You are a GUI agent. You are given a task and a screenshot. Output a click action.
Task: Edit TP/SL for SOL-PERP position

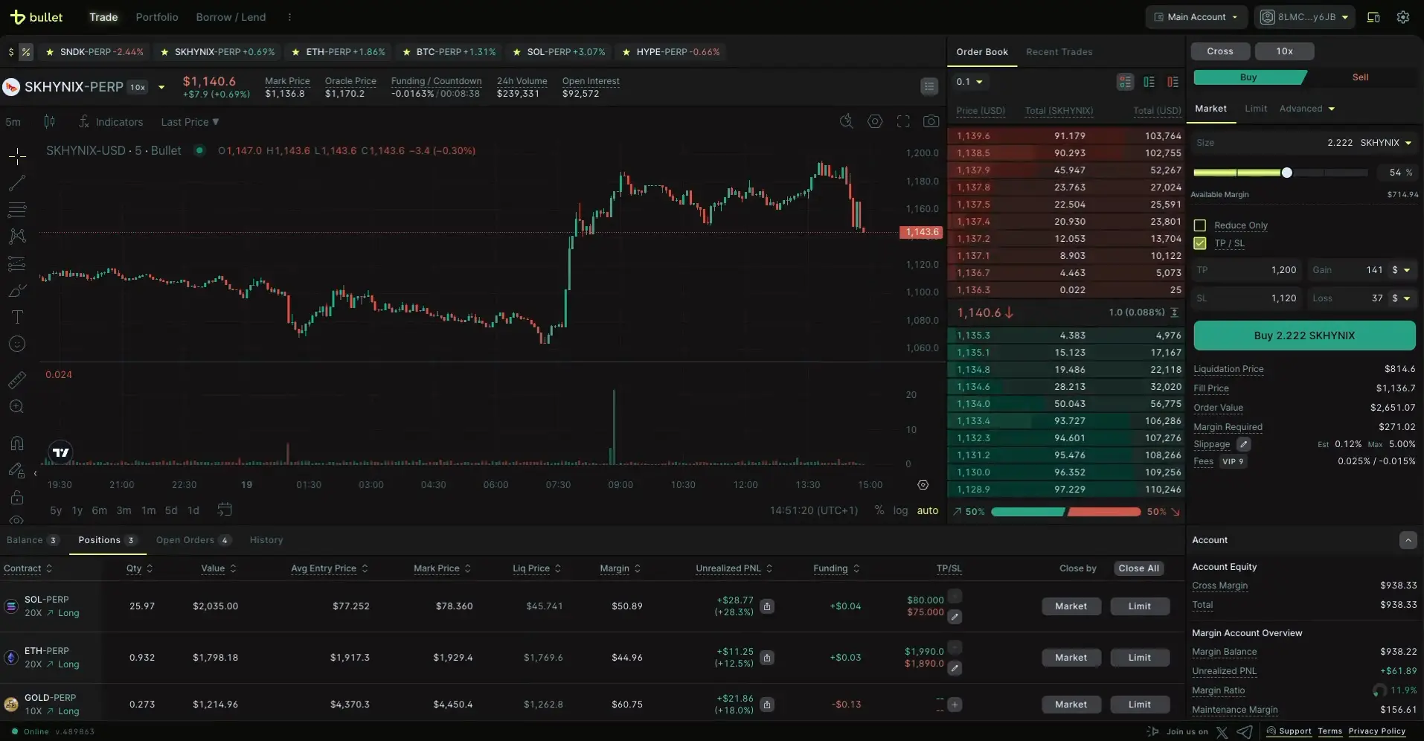click(955, 617)
